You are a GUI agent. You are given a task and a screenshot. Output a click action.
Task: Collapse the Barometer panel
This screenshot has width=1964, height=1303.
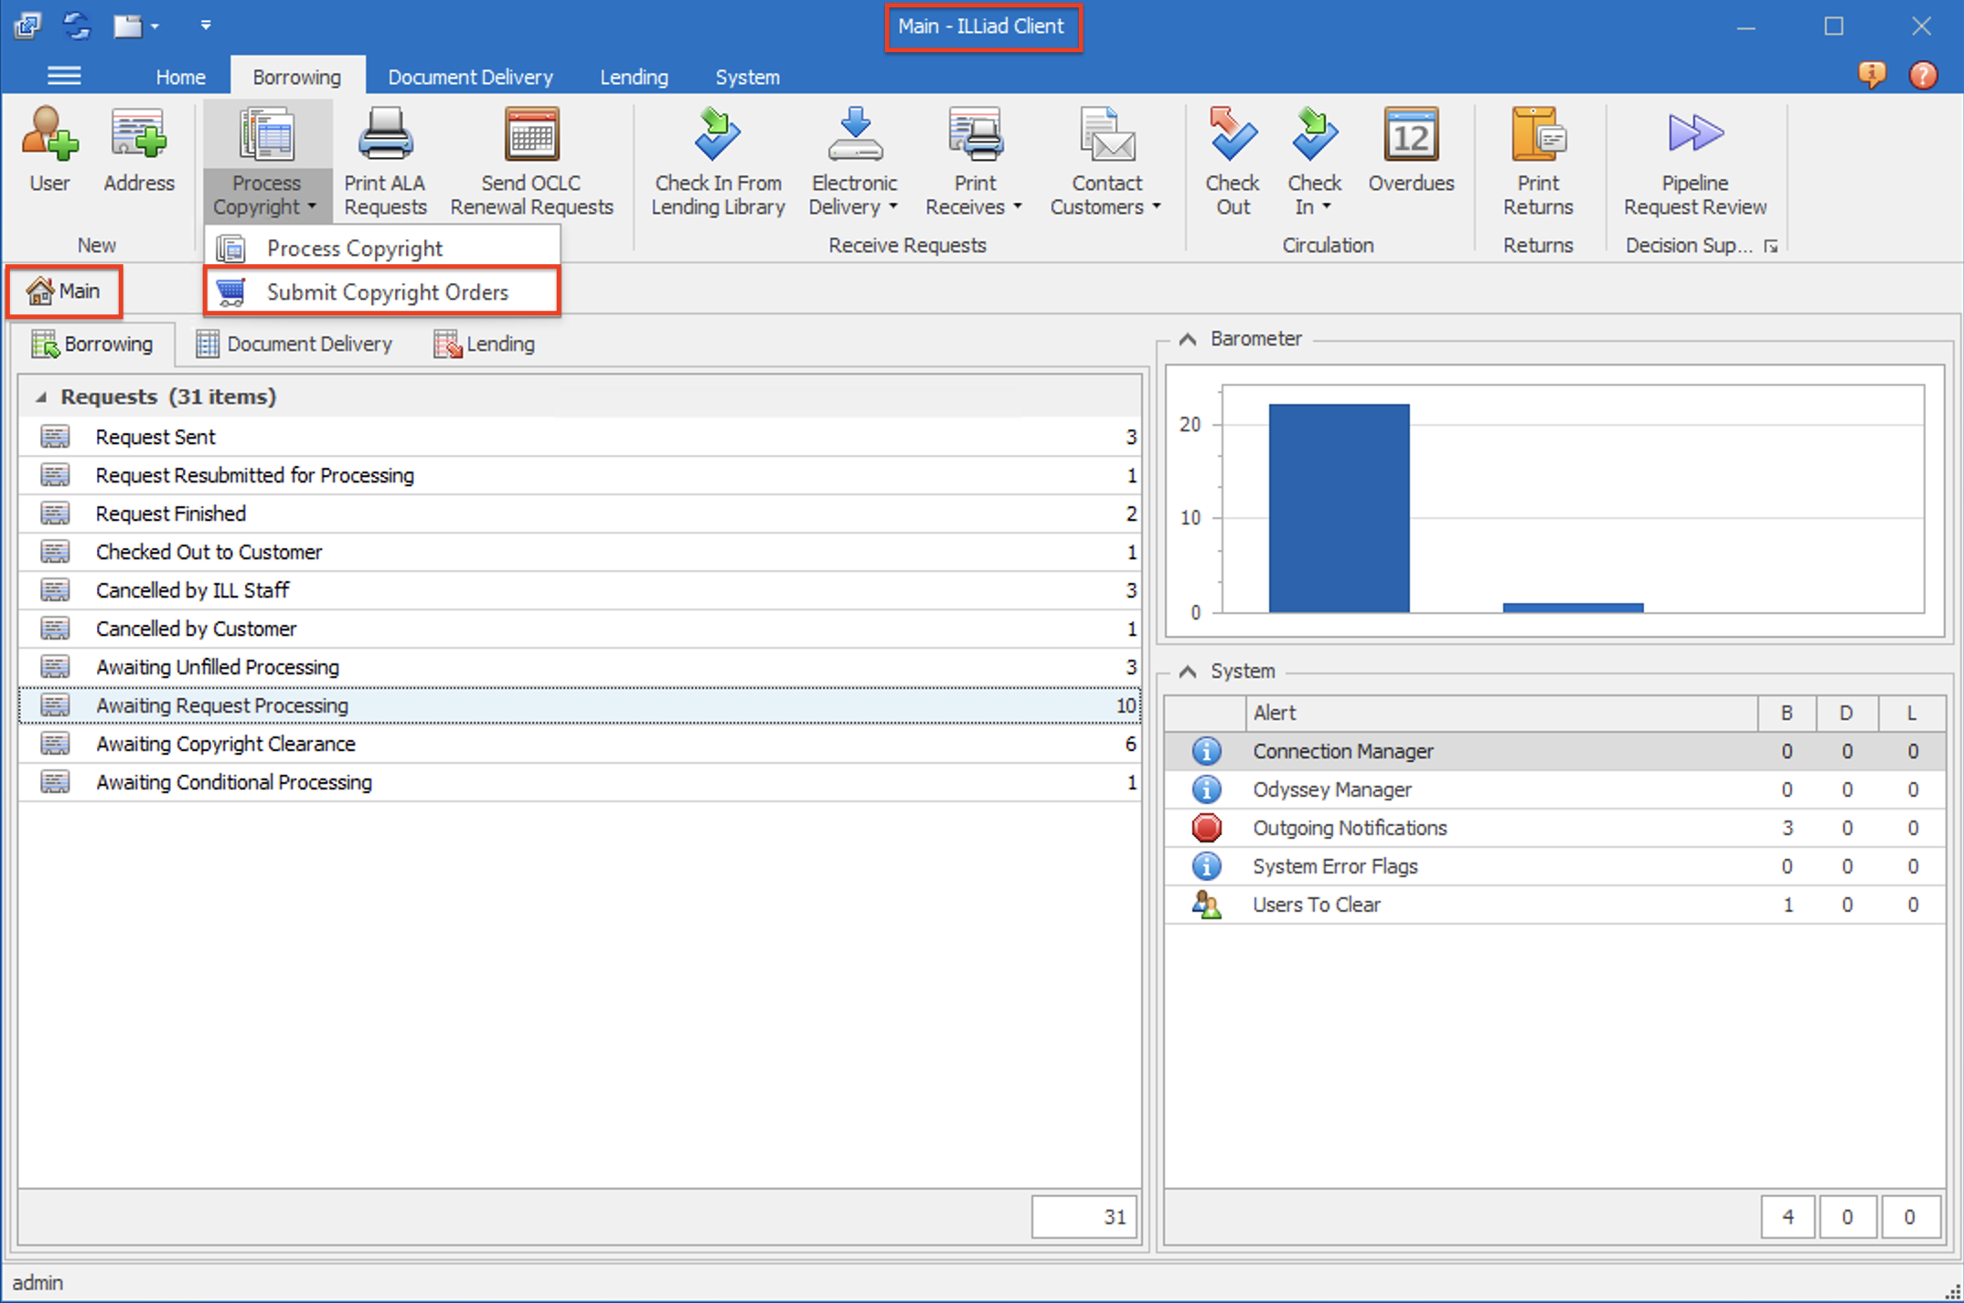pos(1186,338)
